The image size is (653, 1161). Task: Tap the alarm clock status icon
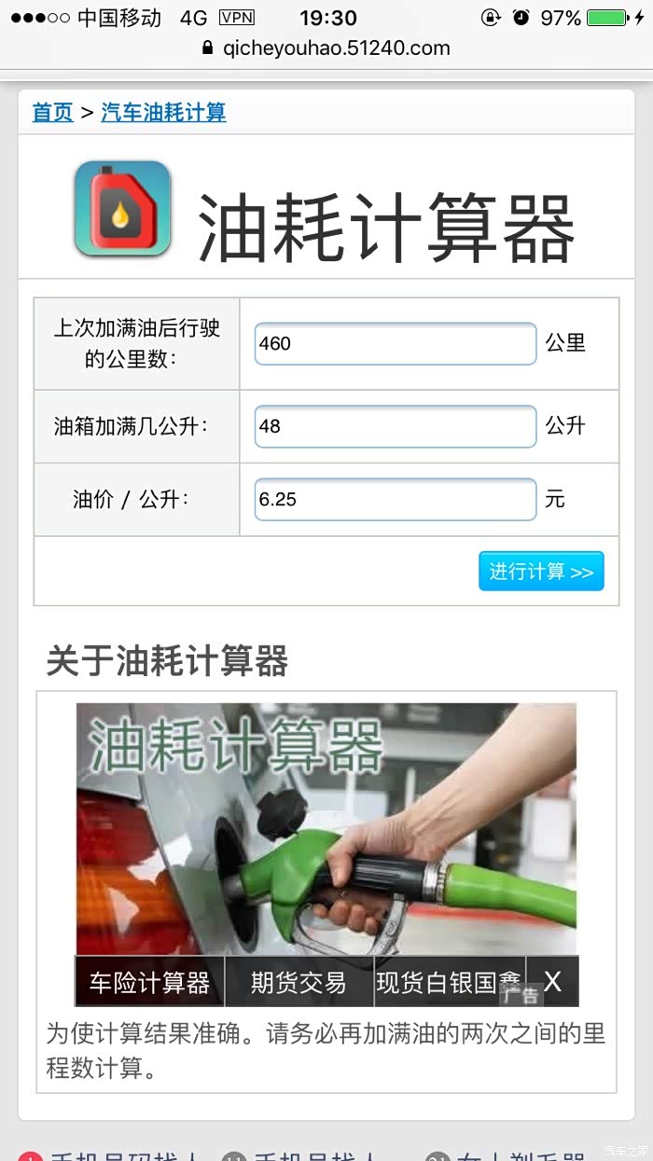click(521, 18)
